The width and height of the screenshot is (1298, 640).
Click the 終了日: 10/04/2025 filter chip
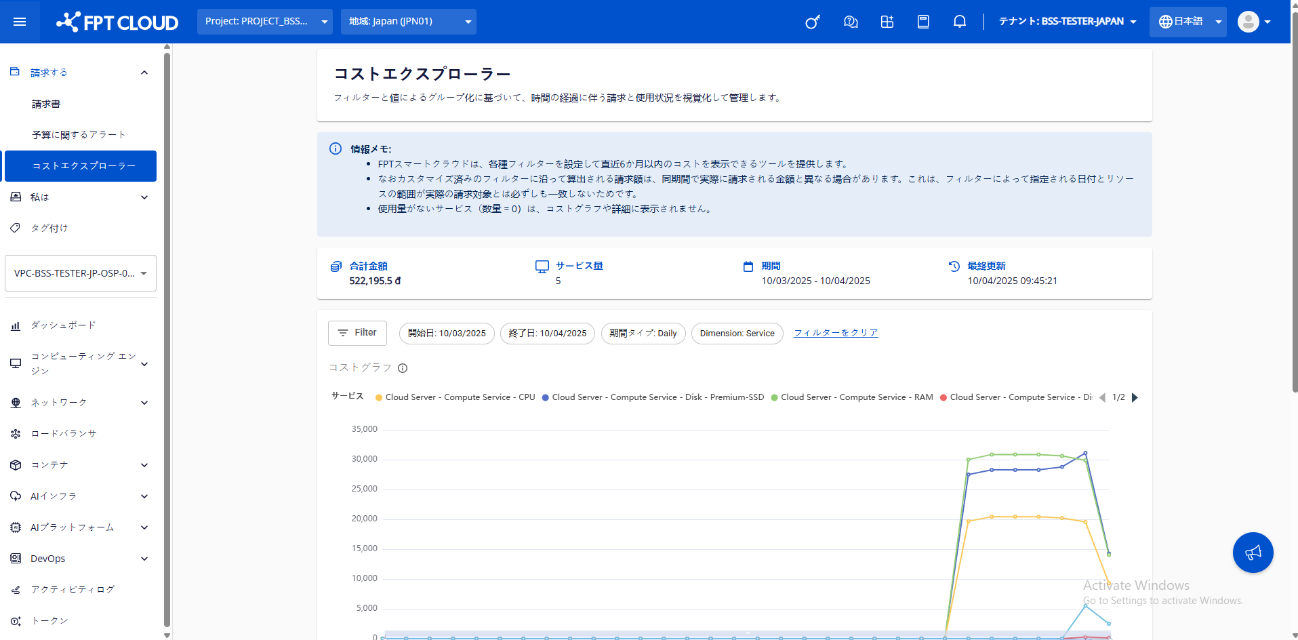(x=548, y=334)
